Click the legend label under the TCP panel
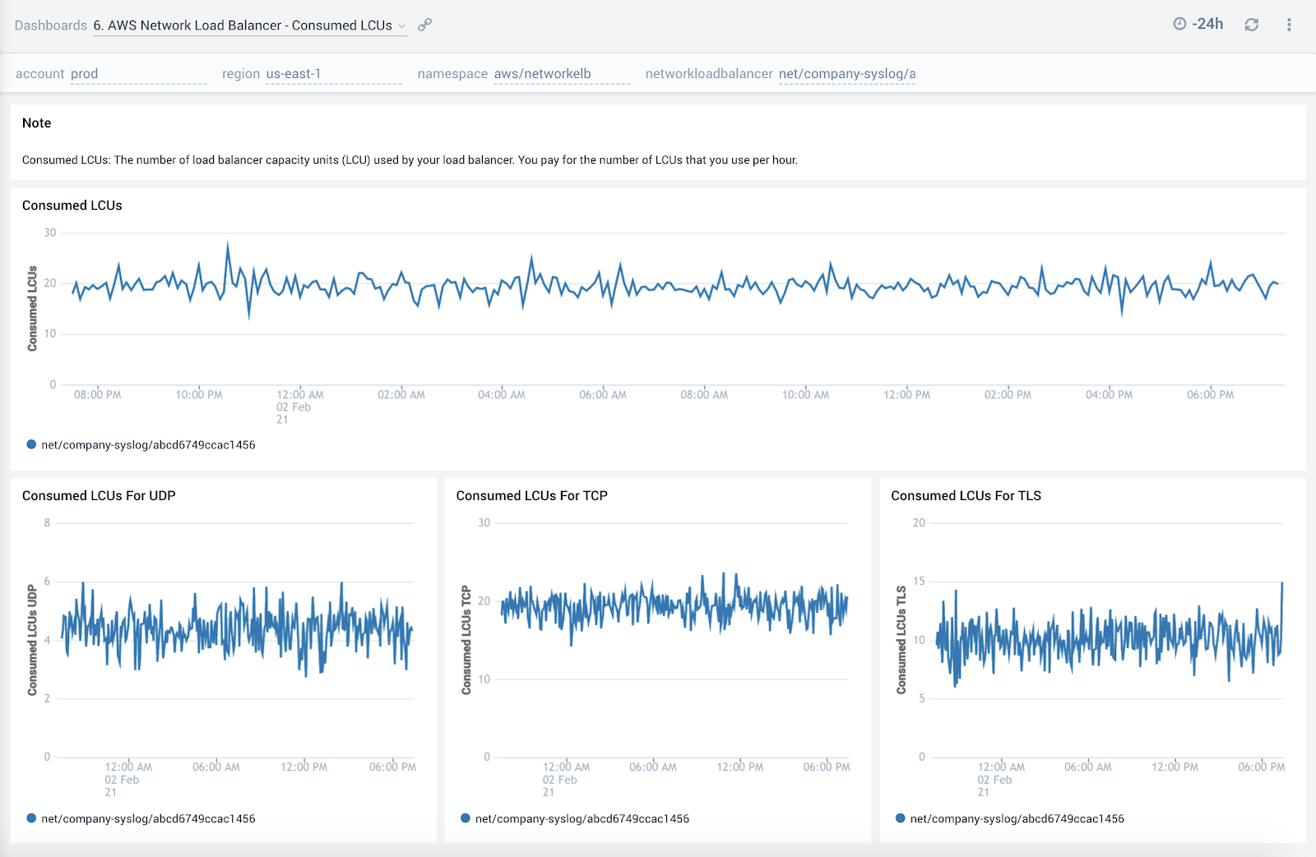Screen dimensions: 1316x857 coord(583,818)
